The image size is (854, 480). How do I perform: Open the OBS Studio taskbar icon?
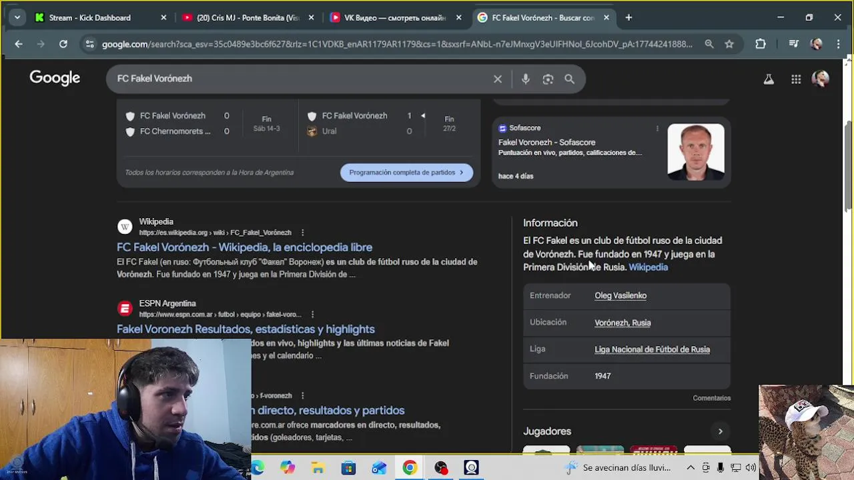point(441,468)
